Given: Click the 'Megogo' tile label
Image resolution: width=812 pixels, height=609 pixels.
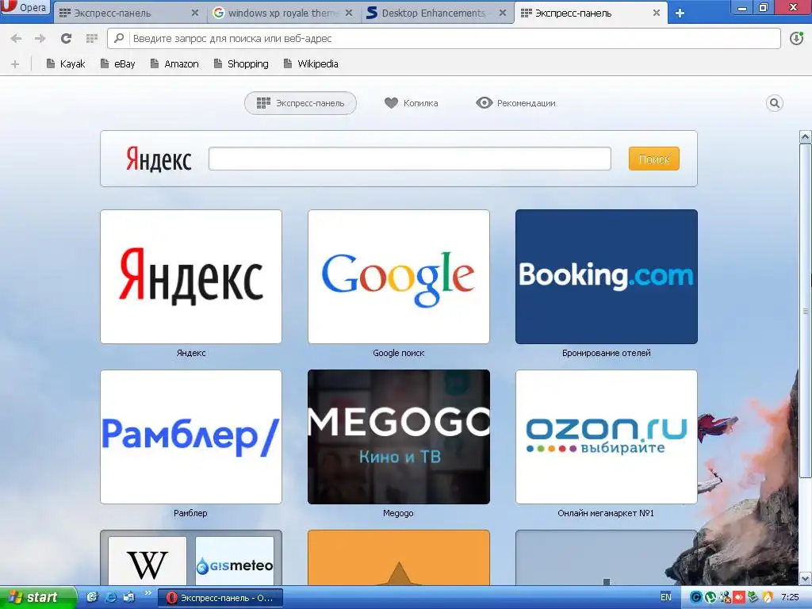Looking at the screenshot, I should click(398, 513).
